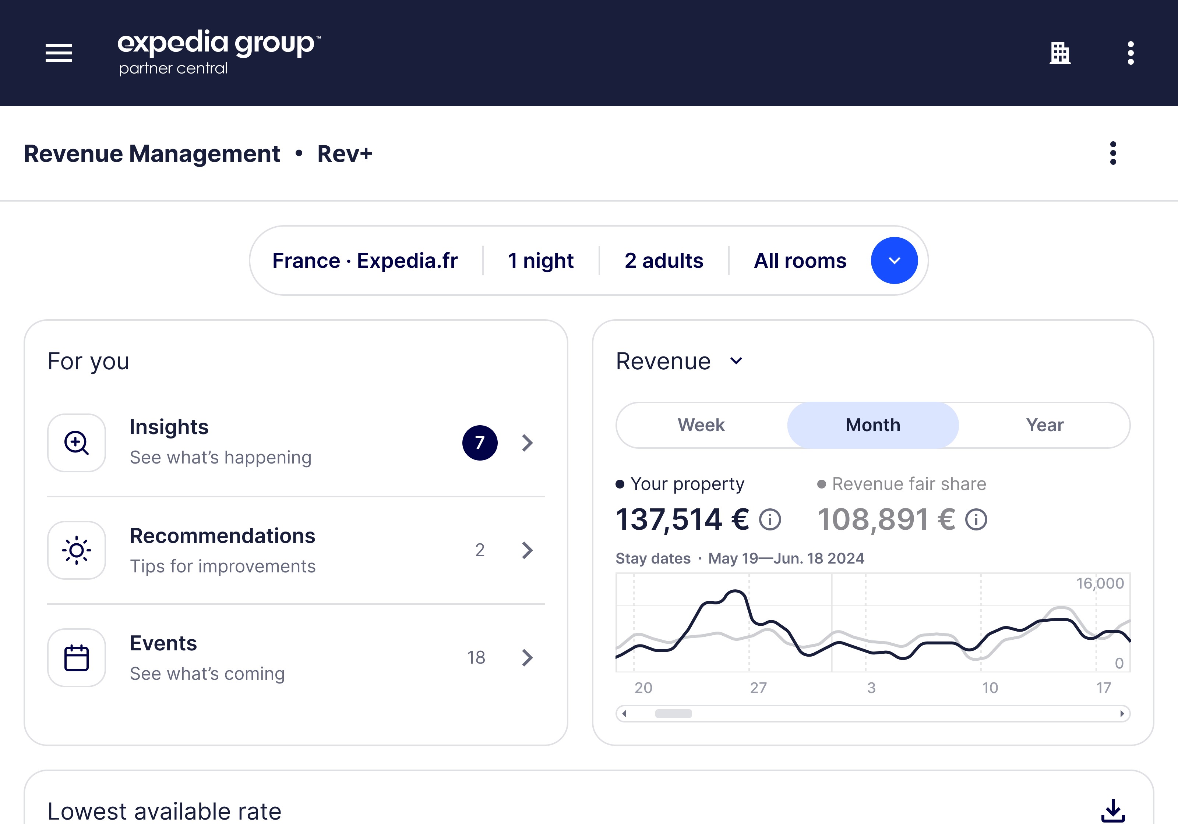Expand Insights with the chevron arrow

coord(527,443)
